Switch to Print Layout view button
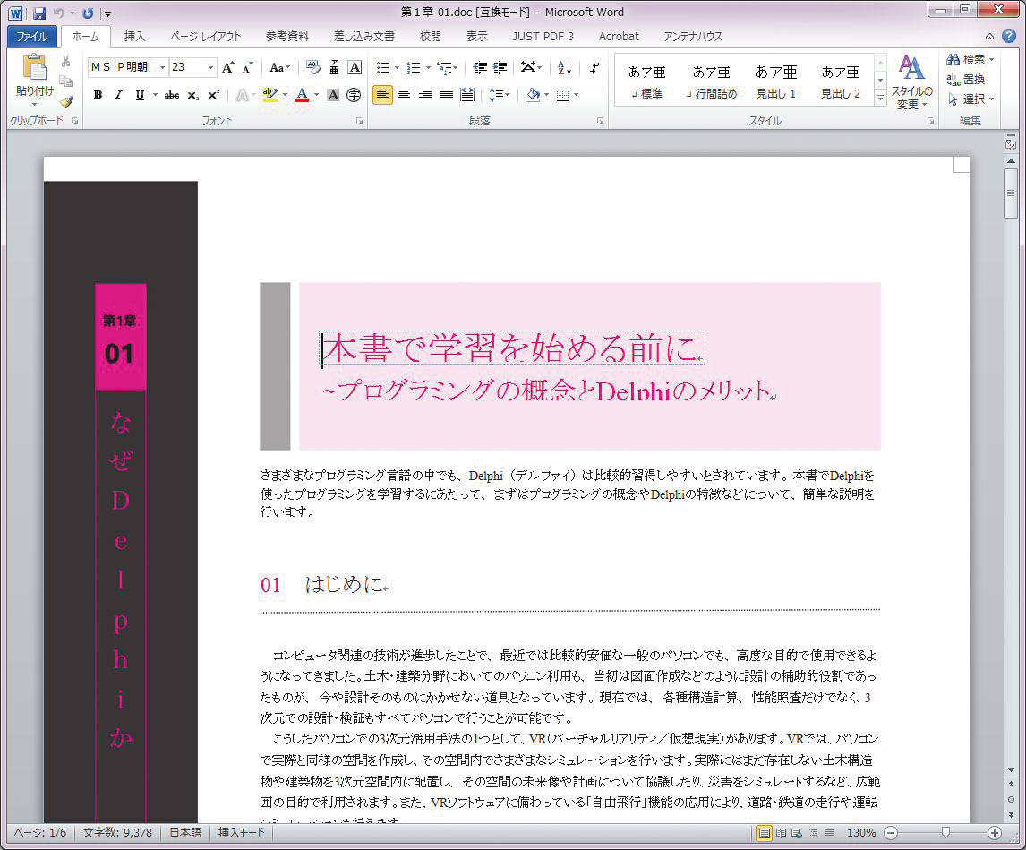The height and width of the screenshot is (850, 1026). coord(764,833)
